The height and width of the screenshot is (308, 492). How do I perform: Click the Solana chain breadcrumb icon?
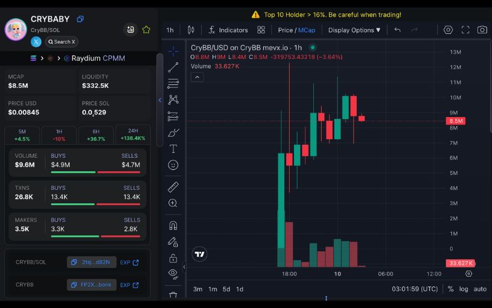[x=33, y=59]
